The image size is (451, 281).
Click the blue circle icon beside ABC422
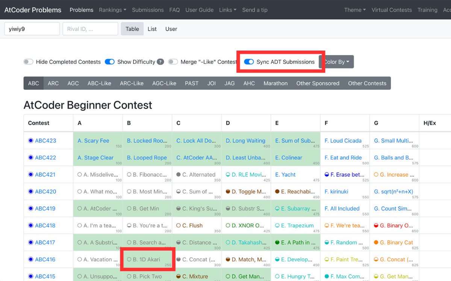31,158
